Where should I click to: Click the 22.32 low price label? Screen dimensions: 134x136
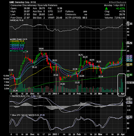[77, 82]
